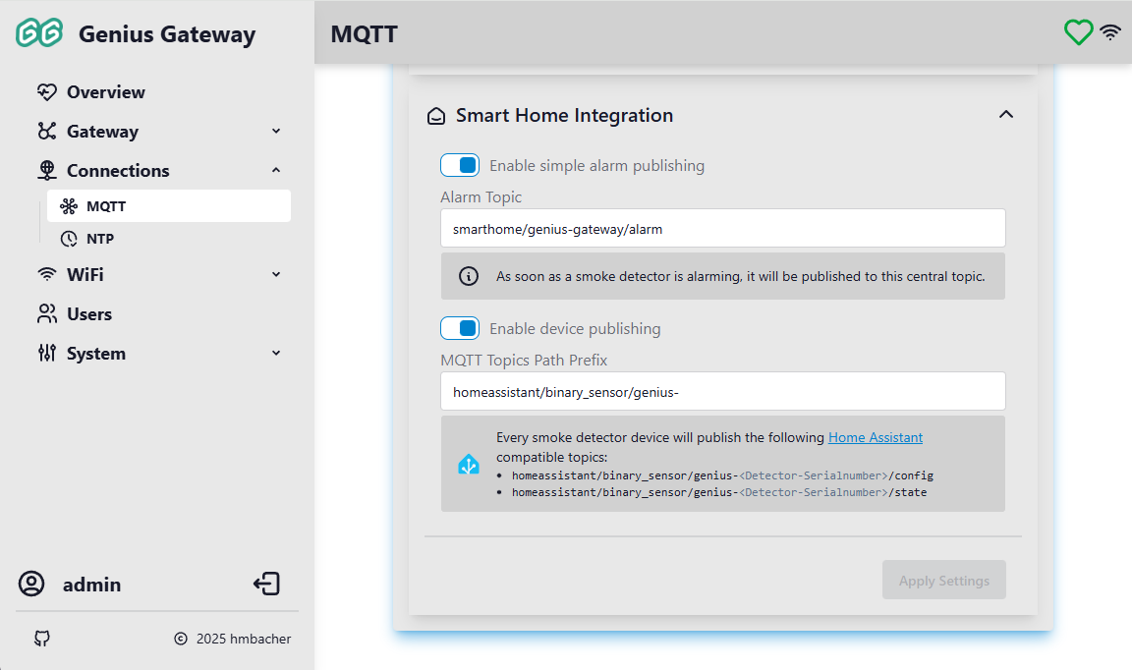Open the NTP settings page
This screenshot has width=1132, height=670.
click(100, 239)
